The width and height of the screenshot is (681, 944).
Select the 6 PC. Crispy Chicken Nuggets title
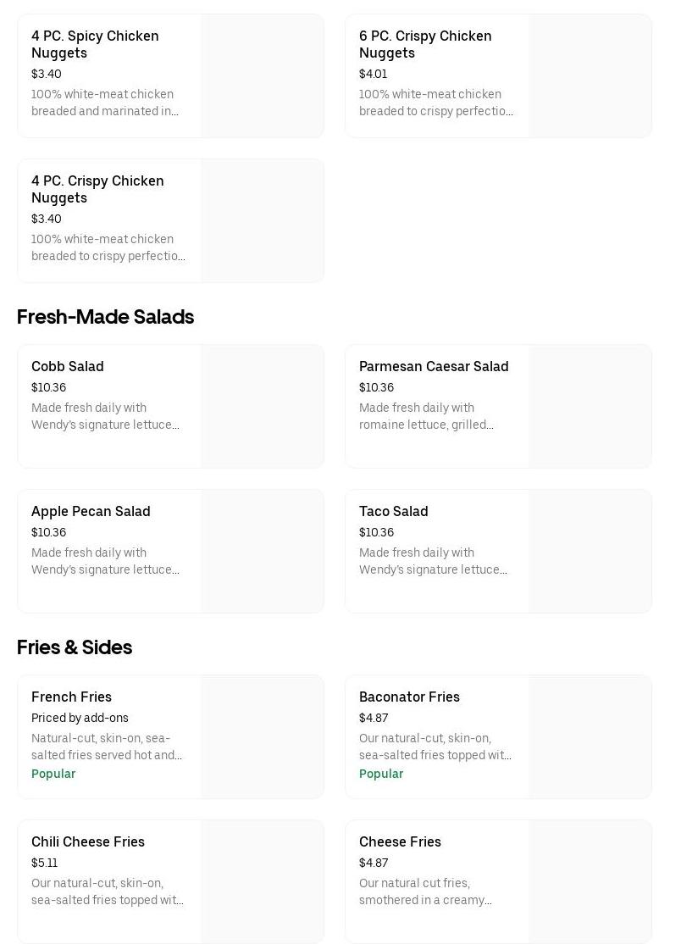[x=425, y=44]
